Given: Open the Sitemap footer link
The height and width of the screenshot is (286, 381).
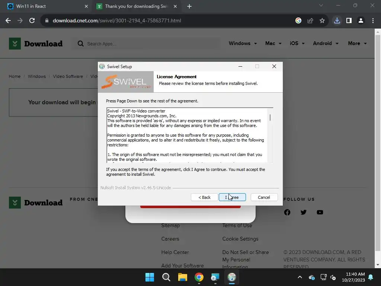Looking at the screenshot, I should [x=170, y=225].
